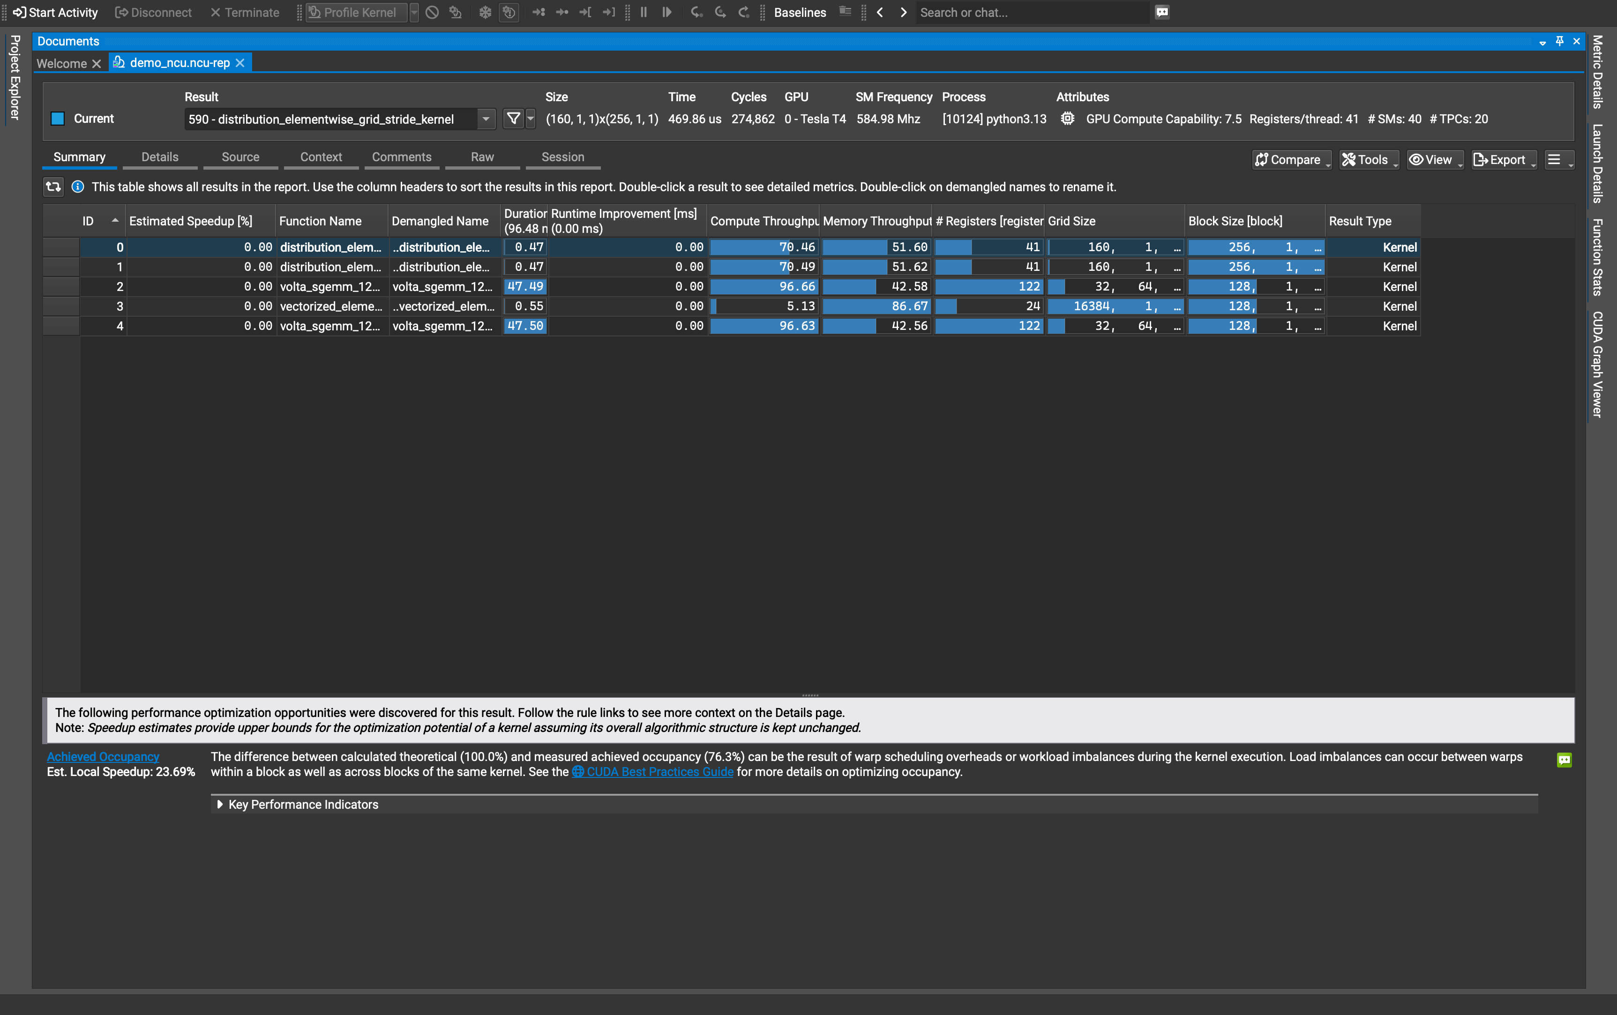1617x1015 pixels.
Task: Click the resume play icon in the toolbar
Action: pos(666,12)
